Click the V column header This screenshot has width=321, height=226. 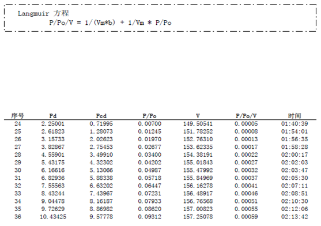click(198, 116)
